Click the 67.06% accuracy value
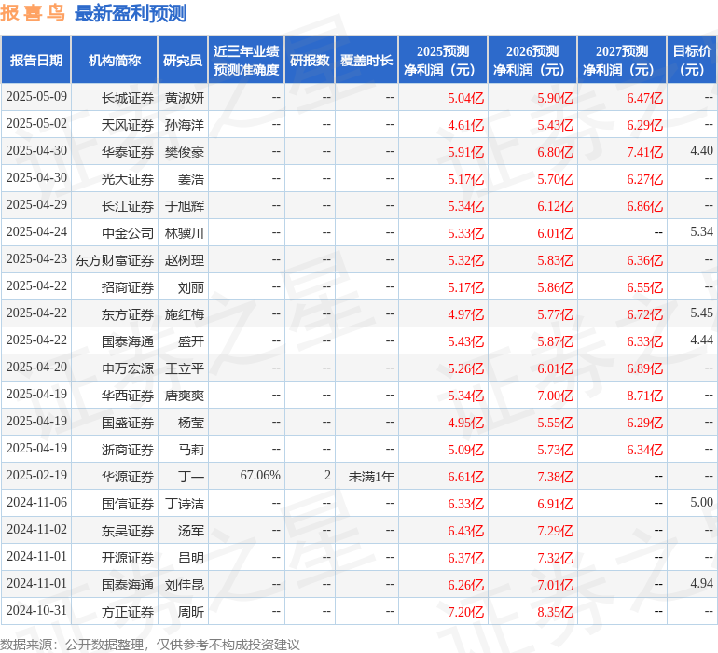Viewport: 718px width, 653px height. point(260,475)
